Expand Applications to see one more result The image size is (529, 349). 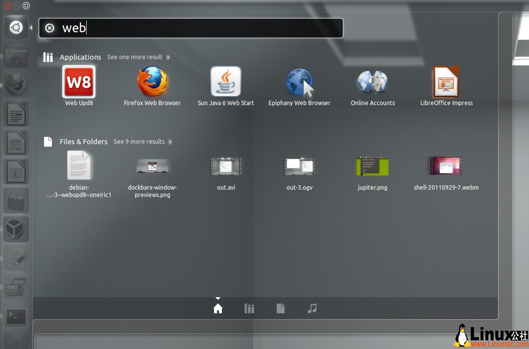pos(138,57)
